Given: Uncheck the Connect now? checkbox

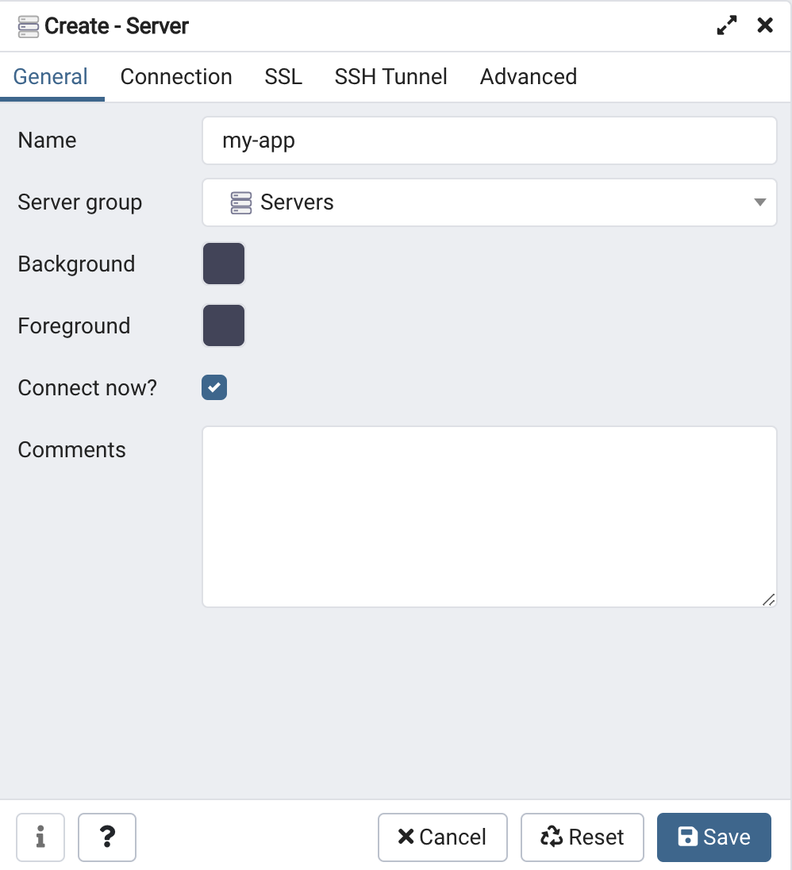Looking at the screenshot, I should 214,387.
